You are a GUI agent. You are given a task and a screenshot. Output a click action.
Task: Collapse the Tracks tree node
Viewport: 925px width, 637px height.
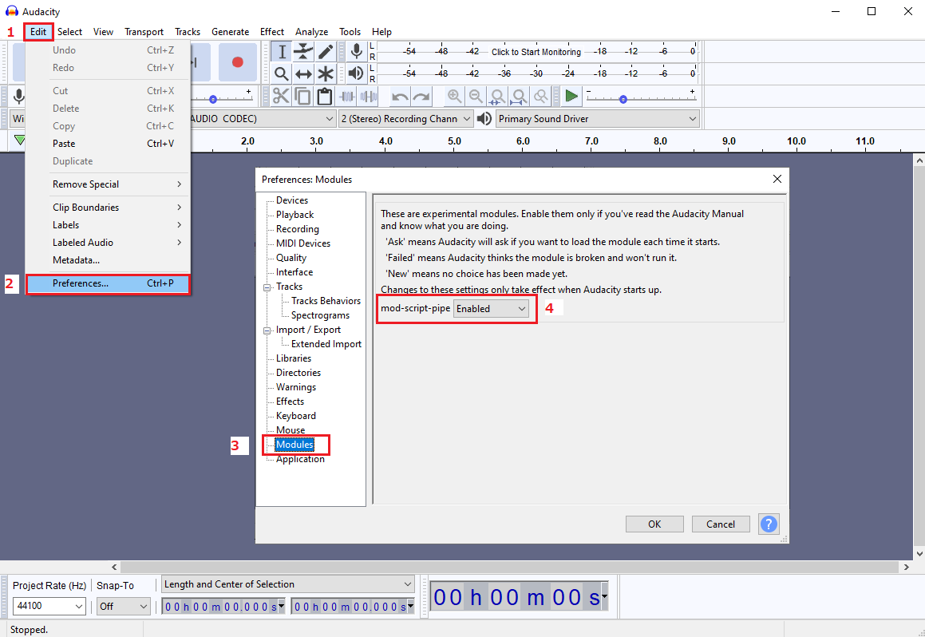tap(267, 287)
